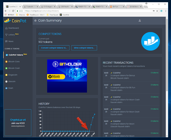Click the secure site lock icon
The image size is (171, 140).
pyautogui.click(x=17, y=11)
